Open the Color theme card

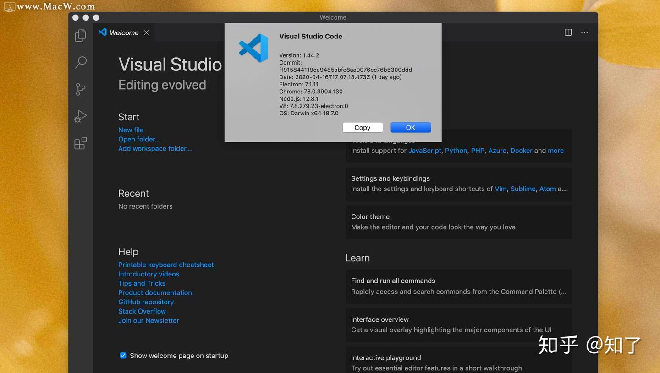click(x=459, y=222)
